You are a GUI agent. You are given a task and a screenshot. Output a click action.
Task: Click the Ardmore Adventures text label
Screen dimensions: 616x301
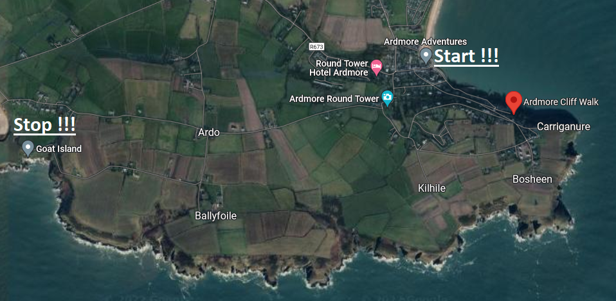[x=425, y=42]
